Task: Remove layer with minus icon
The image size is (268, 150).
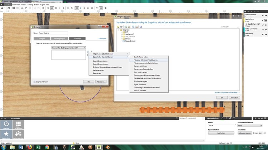Action: click(248, 12)
